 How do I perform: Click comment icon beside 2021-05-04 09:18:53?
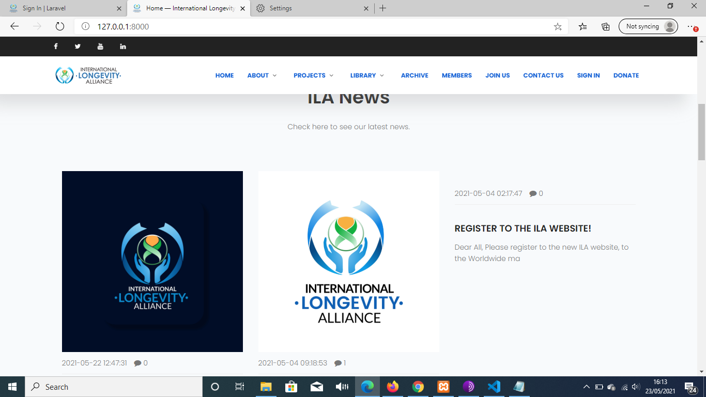coord(338,363)
